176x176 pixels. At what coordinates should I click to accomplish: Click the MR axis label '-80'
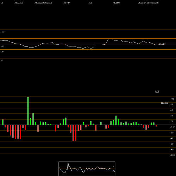click(x=172, y=150)
